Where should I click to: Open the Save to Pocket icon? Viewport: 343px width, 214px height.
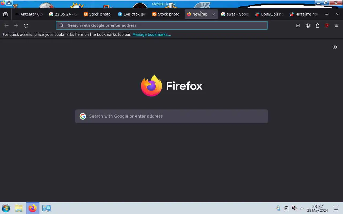tap(298, 25)
